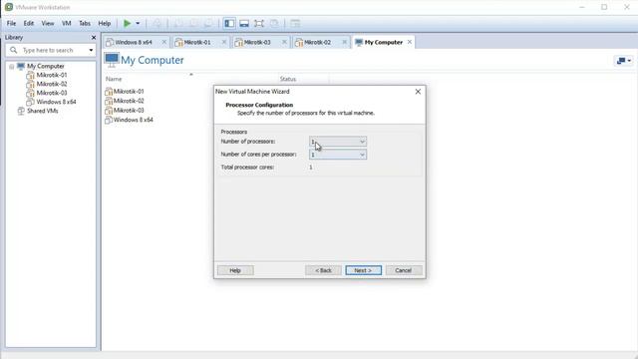Select My Computer in the library tree

coord(46,66)
